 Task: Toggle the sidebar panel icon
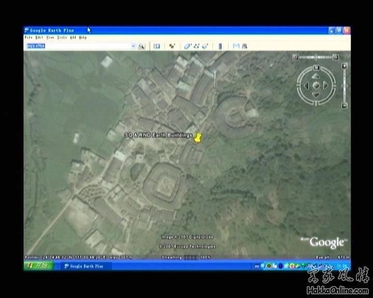tap(157, 46)
